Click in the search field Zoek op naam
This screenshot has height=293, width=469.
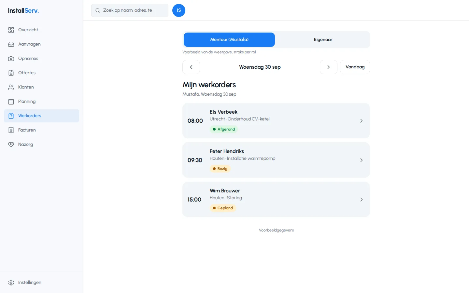point(130,10)
